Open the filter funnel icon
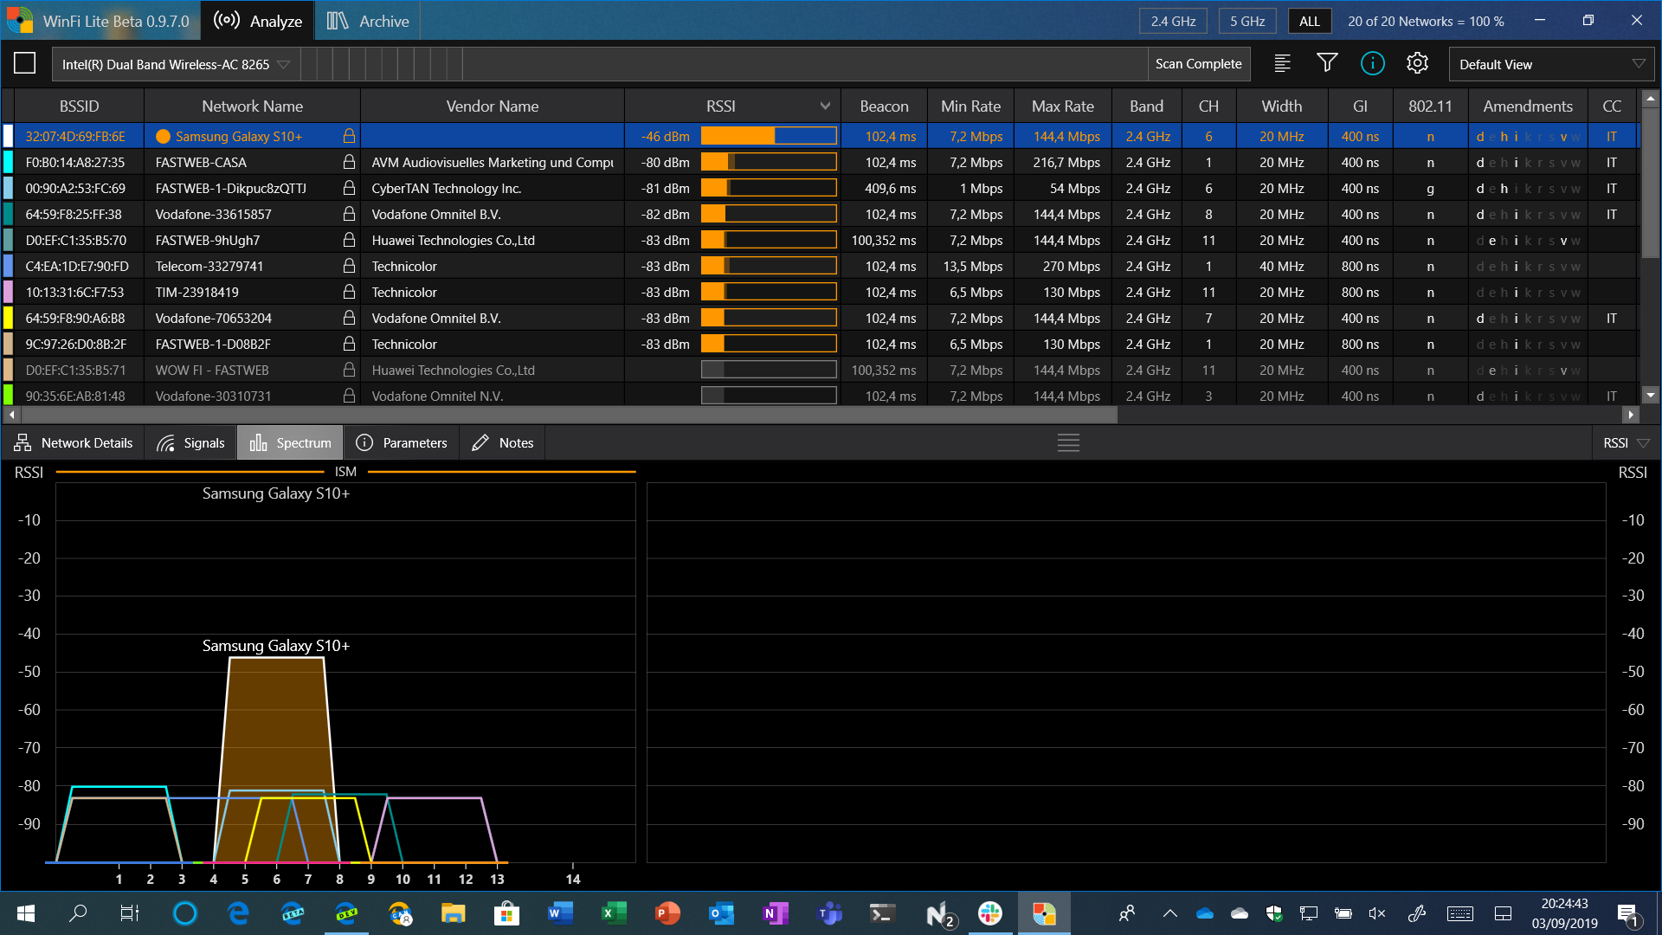The width and height of the screenshot is (1662, 935). 1327,63
